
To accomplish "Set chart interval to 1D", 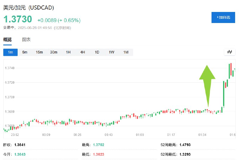I will coord(97,52).
